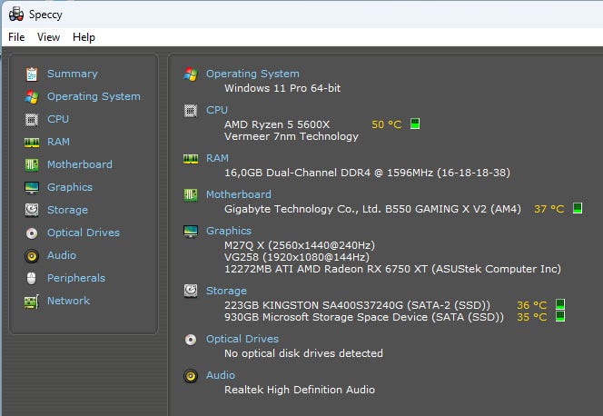This screenshot has height=416, width=603.
Task: Click the CPU chip icon in sidebar
Action: [x=32, y=119]
